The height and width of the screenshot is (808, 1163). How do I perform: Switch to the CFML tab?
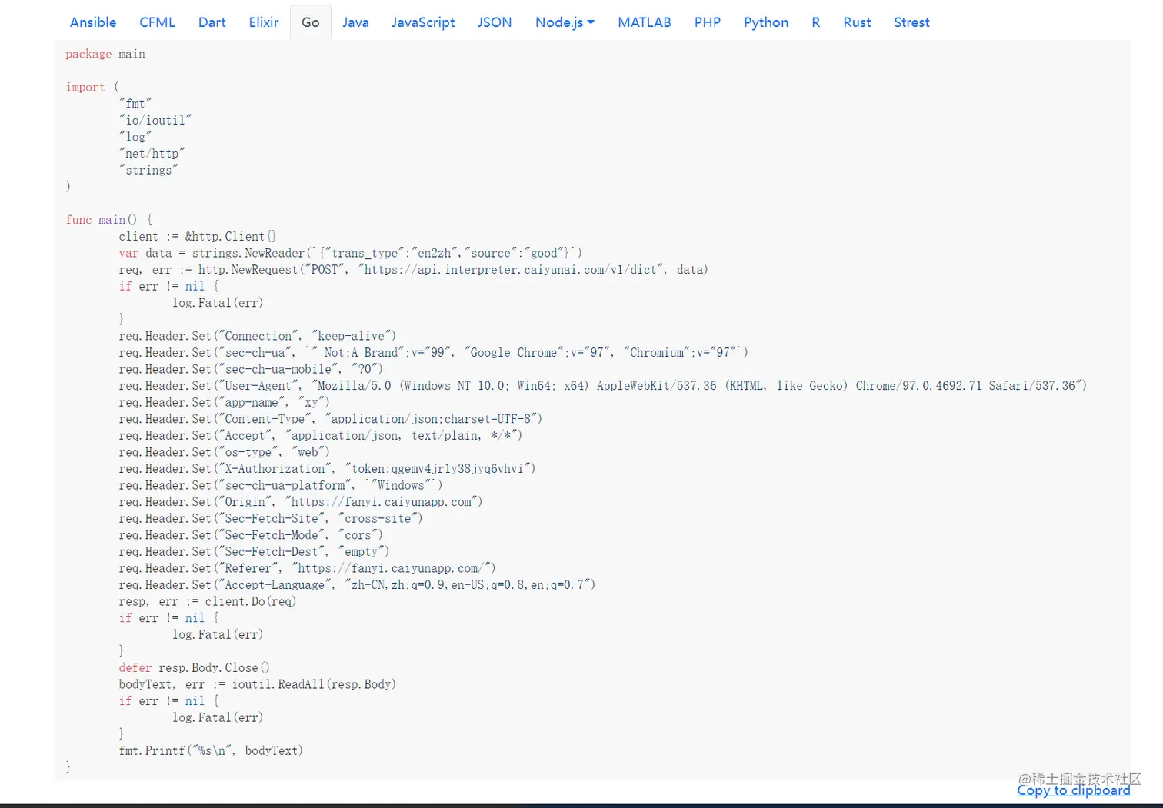(x=157, y=22)
